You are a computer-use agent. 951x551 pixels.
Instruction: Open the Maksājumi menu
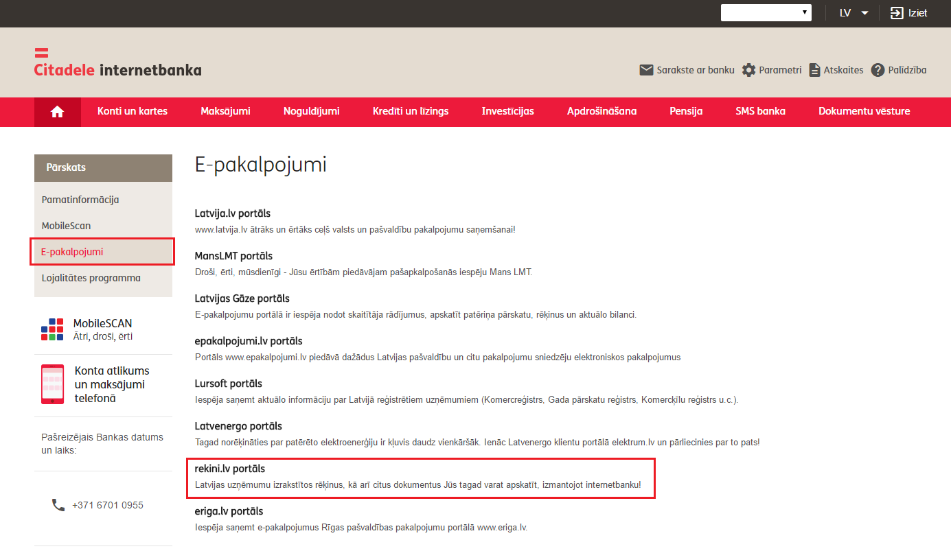[225, 111]
